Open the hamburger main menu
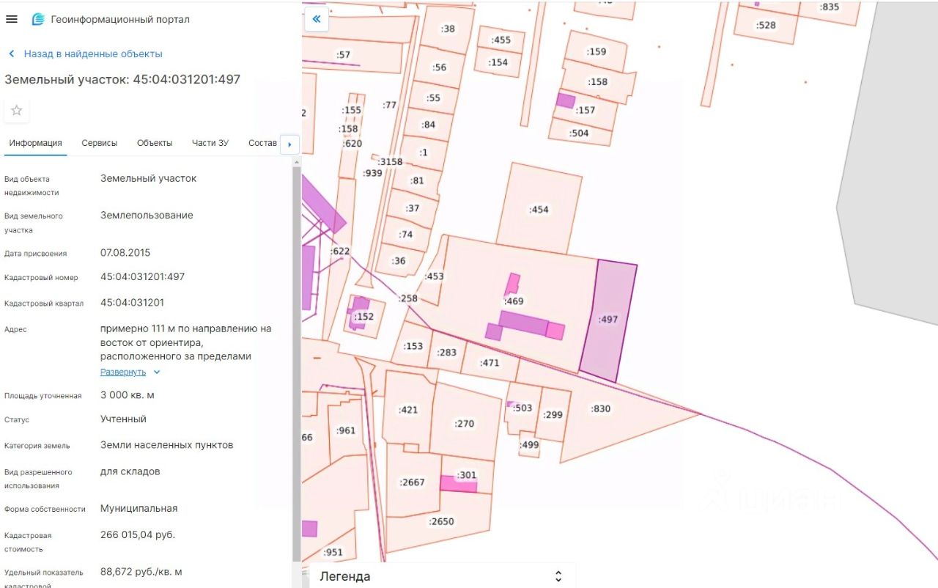 pyautogui.click(x=12, y=19)
